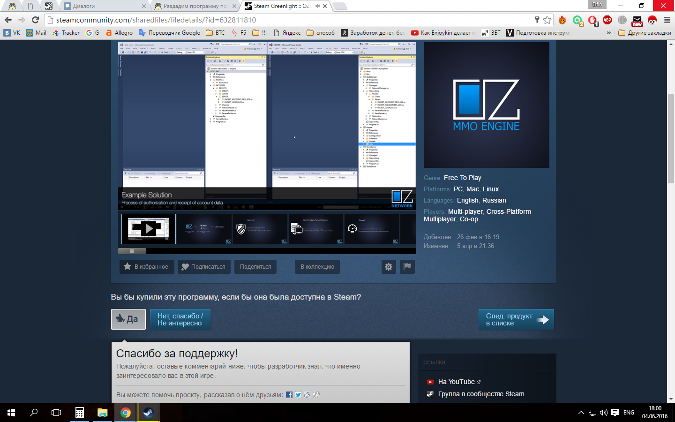Open Steam from the taskbar
675x422 pixels.
click(x=148, y=413)
